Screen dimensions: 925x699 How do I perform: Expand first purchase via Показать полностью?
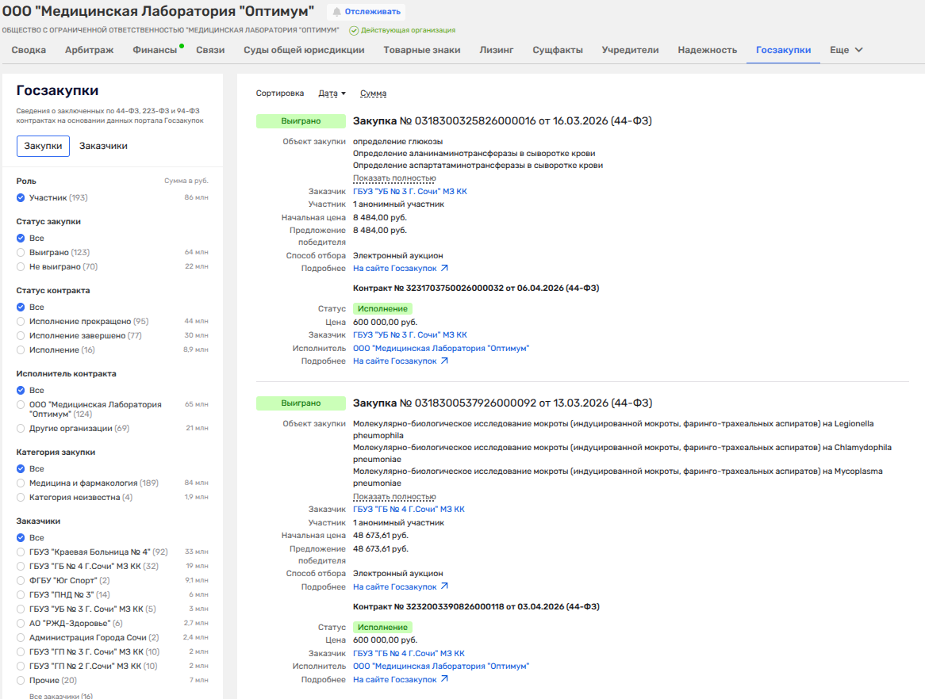coord(394,178)
